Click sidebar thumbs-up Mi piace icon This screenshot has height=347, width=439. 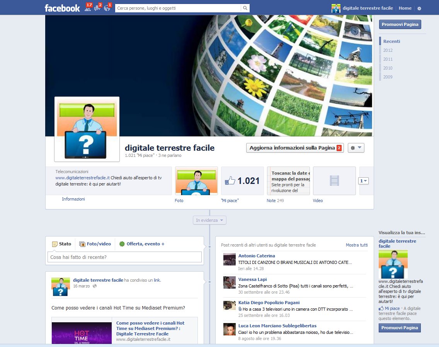coord(381,308)
